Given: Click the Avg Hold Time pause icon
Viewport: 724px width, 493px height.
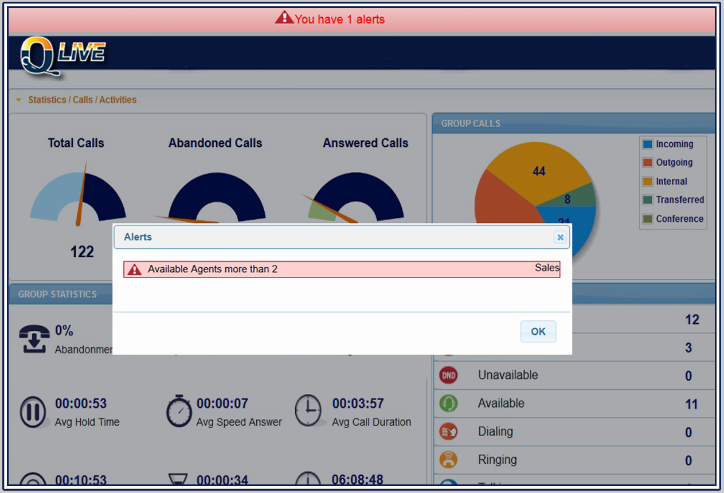Looking at the screenshot, I should pyautogui.click(x=33, y=412).
